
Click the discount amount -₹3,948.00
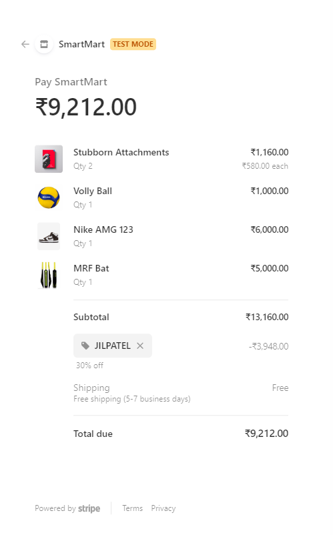click(x=268, y=346)
